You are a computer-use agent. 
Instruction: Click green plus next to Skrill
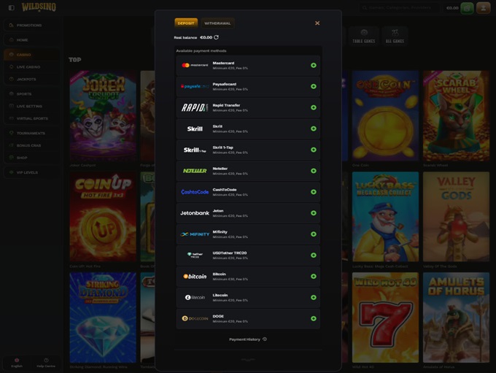pyautogui.click(x=314, y=128)
